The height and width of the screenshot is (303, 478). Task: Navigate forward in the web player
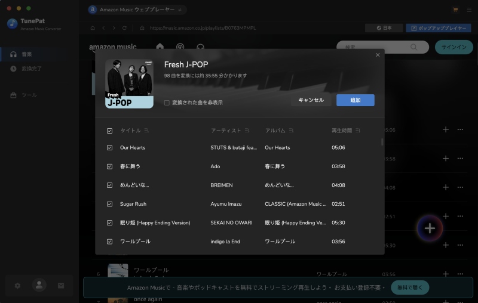click(x=114, y=28)
